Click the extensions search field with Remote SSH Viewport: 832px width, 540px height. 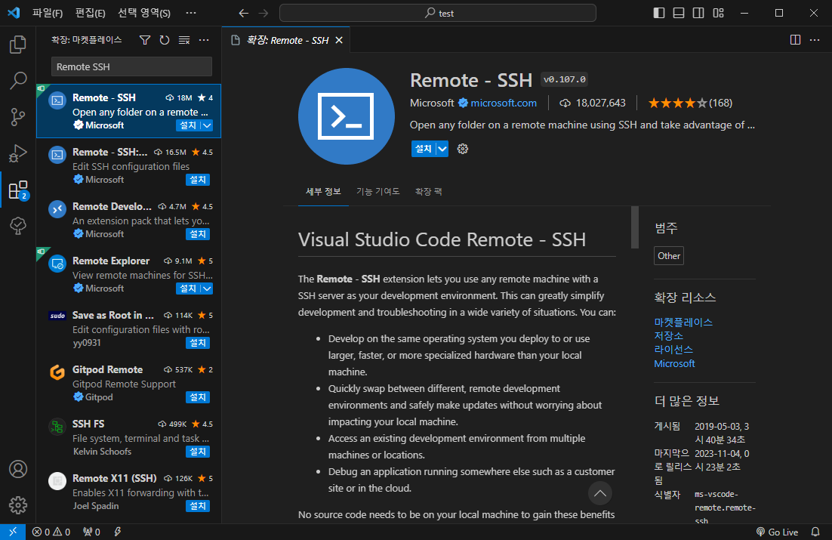(x=131, y=67)
